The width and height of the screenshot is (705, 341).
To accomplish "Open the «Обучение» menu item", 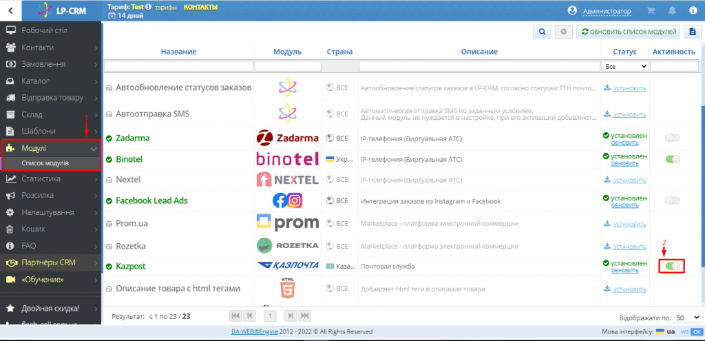I will [x=51, y=280].
